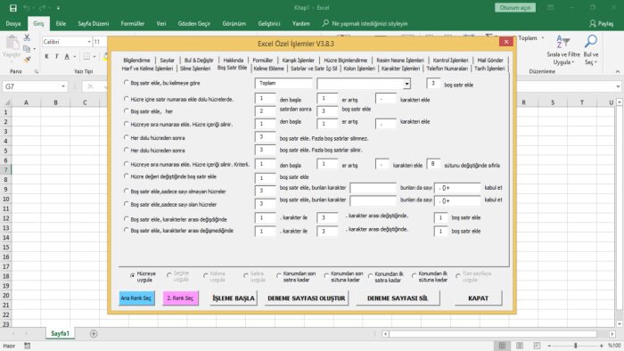This screenshot has height=351, width=624.
Task: Click the Oturum açın sign-in button
Action: [x=515, y=7]
